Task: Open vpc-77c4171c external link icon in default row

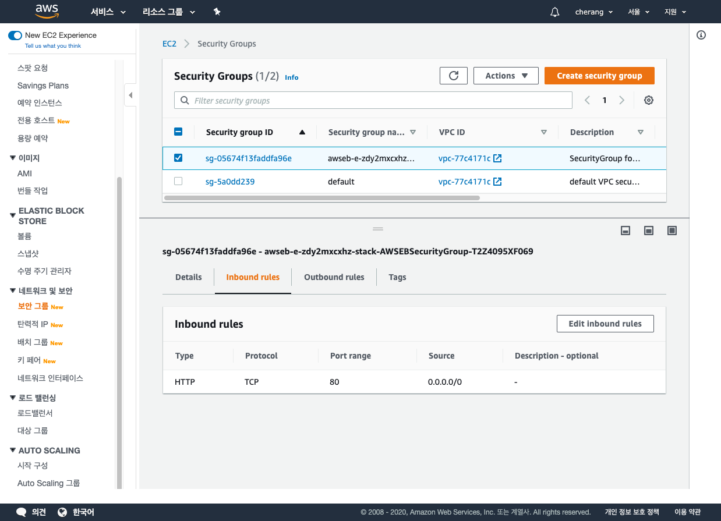Action: point(497,182)
